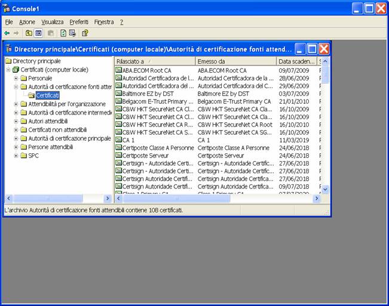Click the Help toolbar icon
The width and height of the screenshot is (389, 306).
click(x=85, y=33)
